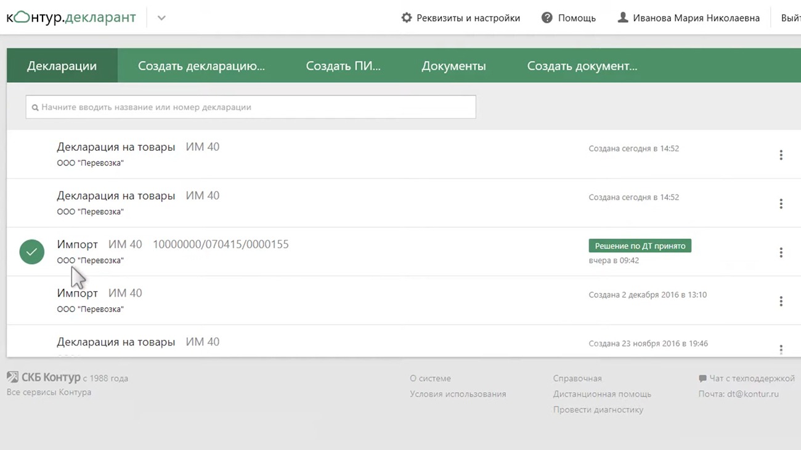Click the green checkmark circle on Импорт row
Image resolution: width=801 pixels, height=450 pixels.
31,252
